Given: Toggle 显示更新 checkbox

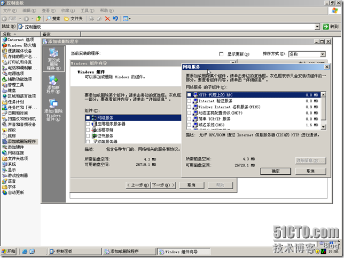Looking at the screenshot, I should (221, 54).
